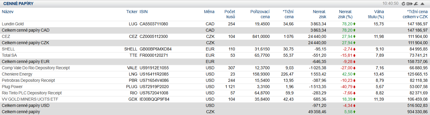Refresh the Cenné papíry table
The height and width of the screenshot is (115, 430).
(403, 4)
